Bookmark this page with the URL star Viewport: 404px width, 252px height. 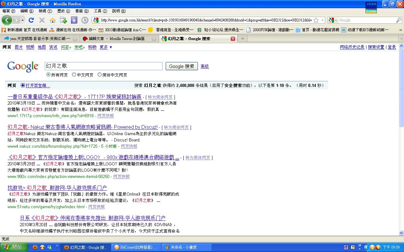point(316,20)
